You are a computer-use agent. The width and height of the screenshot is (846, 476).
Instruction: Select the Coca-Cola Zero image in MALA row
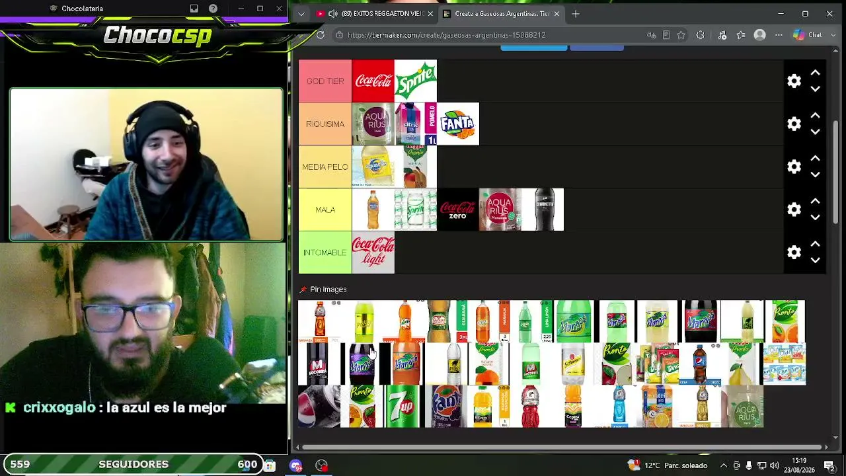458,210
